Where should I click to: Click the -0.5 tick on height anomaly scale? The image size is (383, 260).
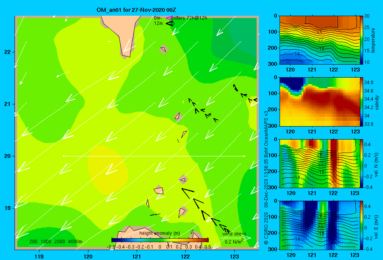(x=111, y=247)
